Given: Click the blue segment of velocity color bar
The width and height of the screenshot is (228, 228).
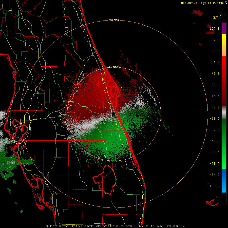Looking at the screenshot, I should pos(224,181).
